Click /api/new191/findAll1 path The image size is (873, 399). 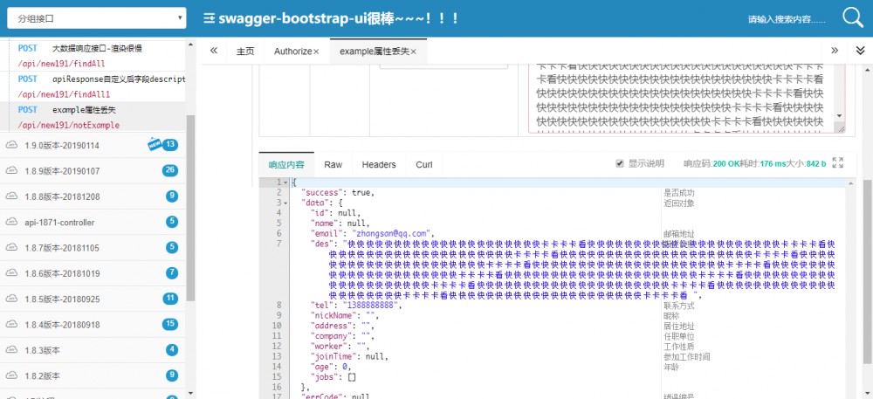[x=64, y=94]
